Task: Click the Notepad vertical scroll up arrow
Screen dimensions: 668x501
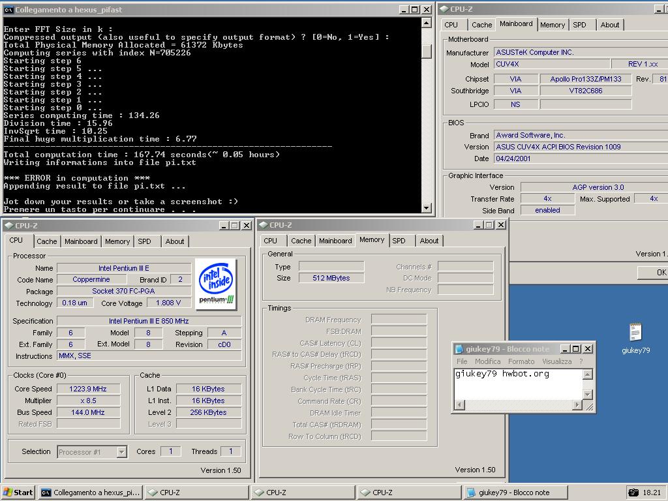Action: tap(588, 374)
